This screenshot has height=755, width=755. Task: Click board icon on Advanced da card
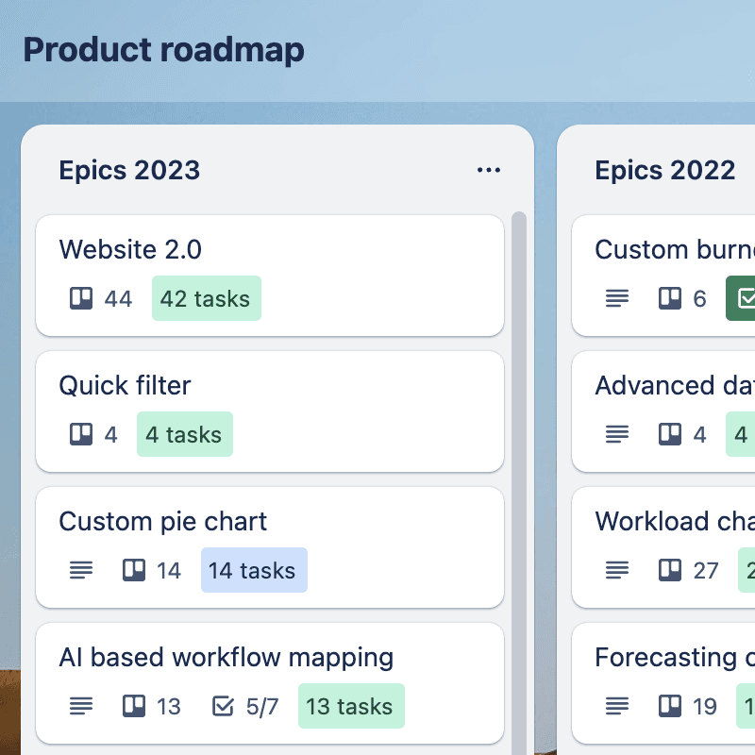(670, 434)
